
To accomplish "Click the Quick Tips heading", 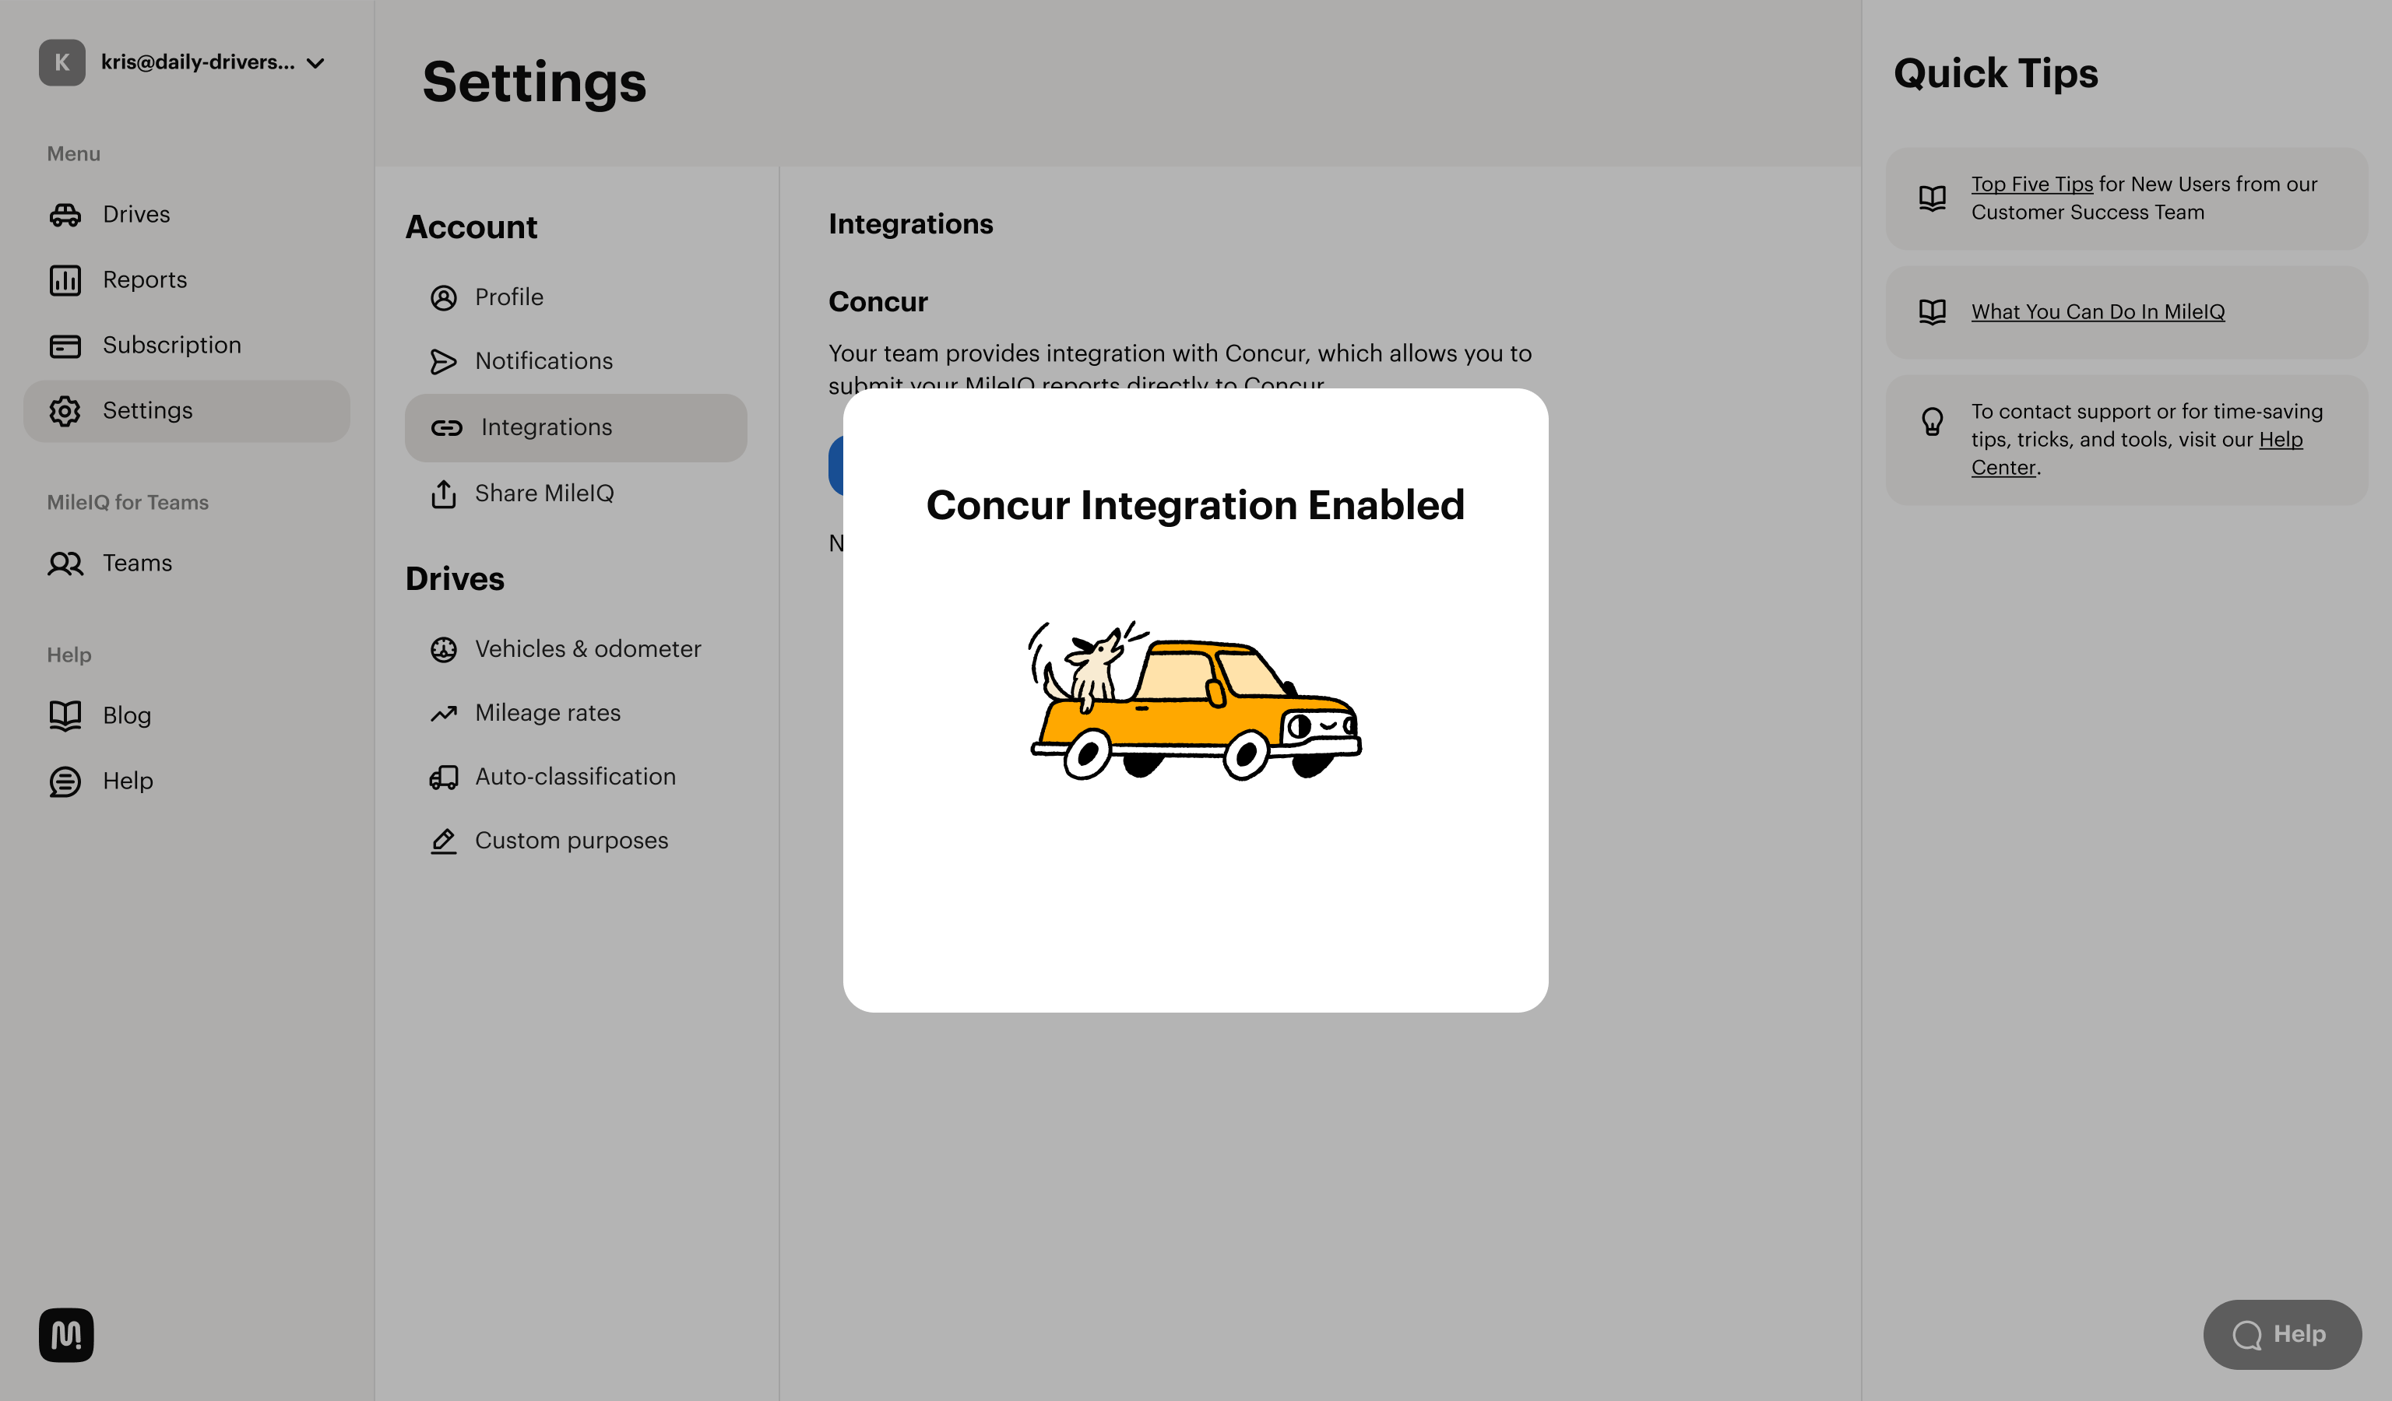I will (x=1995, y=73).
